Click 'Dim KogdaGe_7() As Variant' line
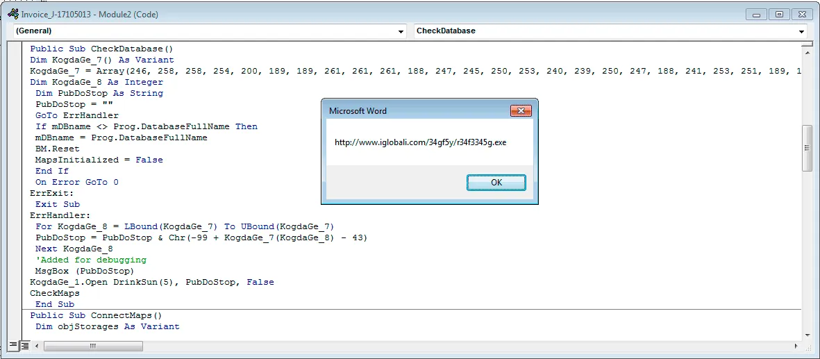The width and height of the screenshot is (820, 359). (102, 60)
